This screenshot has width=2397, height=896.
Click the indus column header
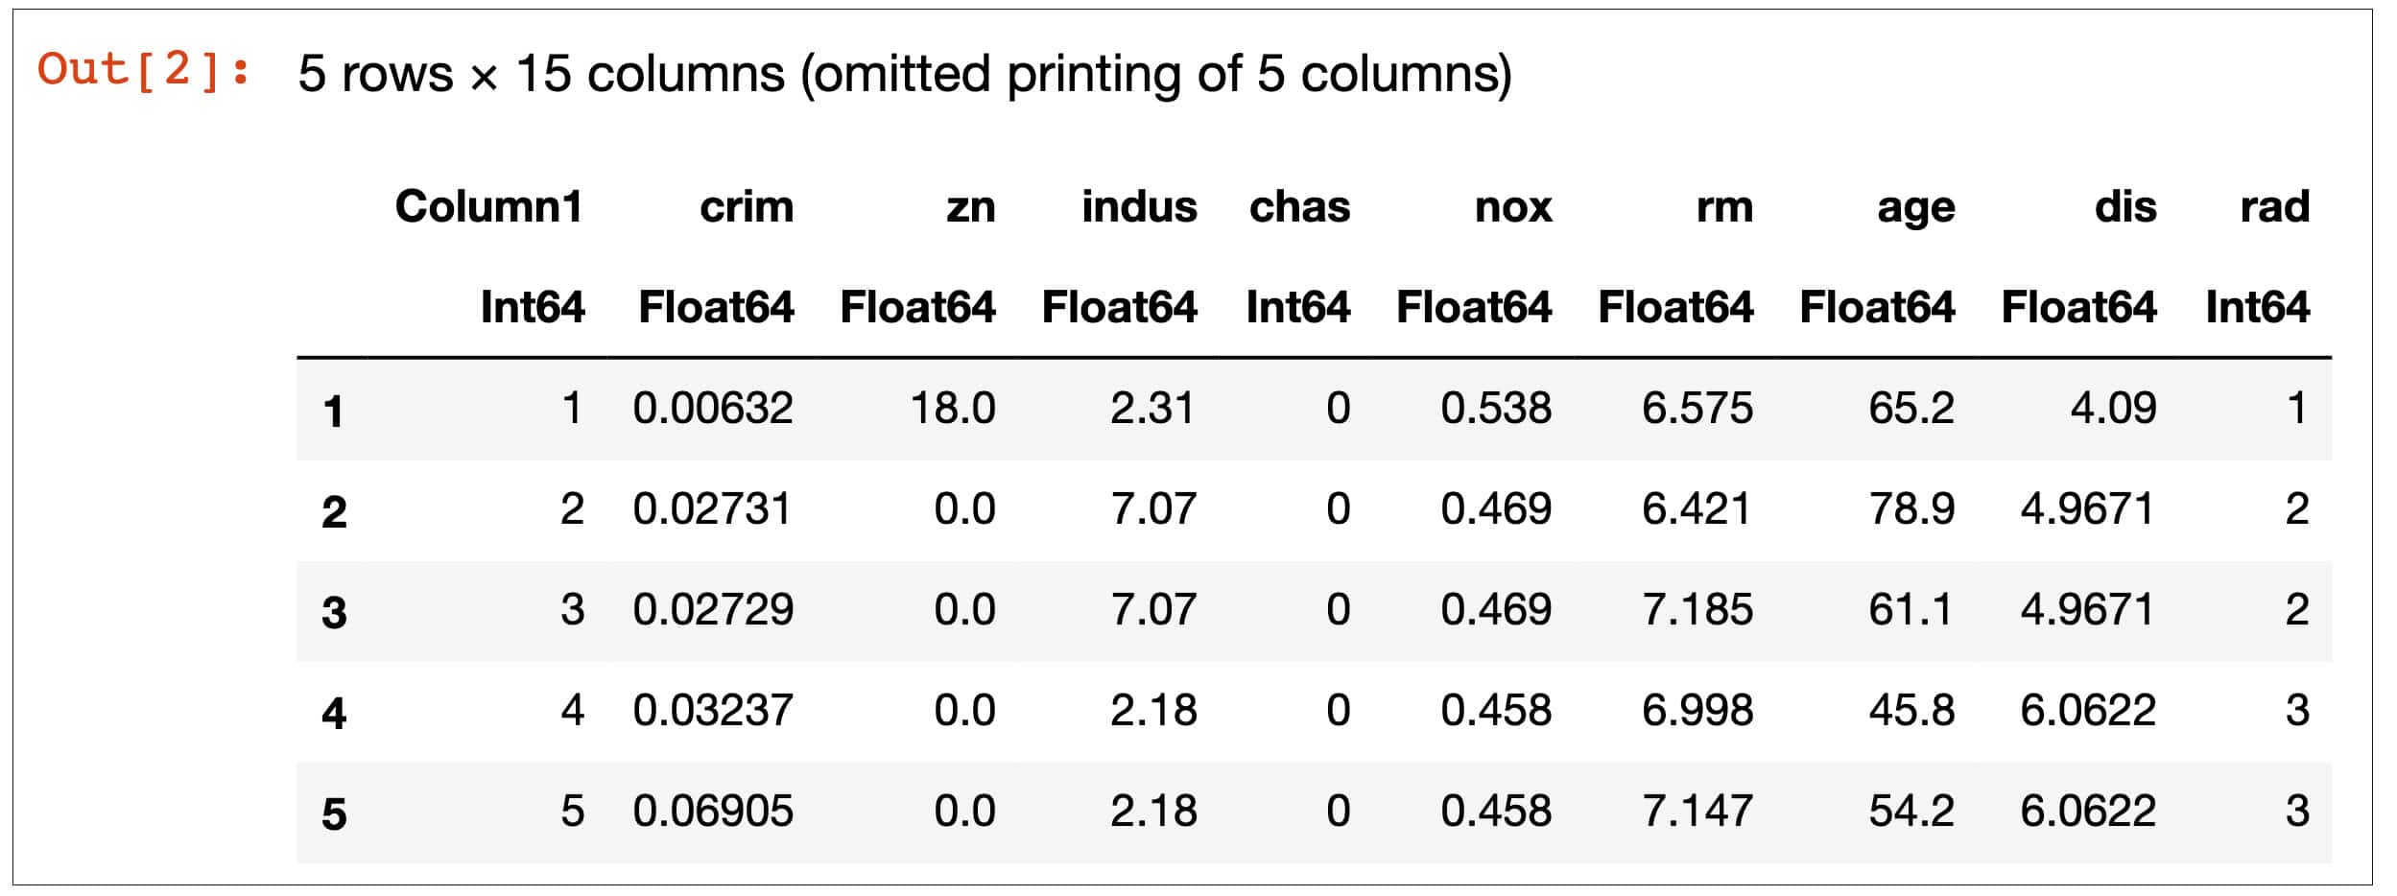coord(1139,207)
